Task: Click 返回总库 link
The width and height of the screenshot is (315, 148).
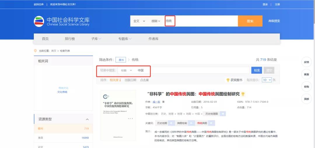Action: 39,4
